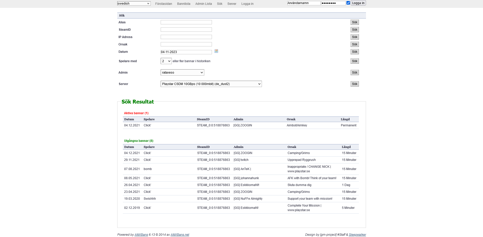Focus the Orsak input field
This screenshot has width=483, height=237.
coord(186,44)
